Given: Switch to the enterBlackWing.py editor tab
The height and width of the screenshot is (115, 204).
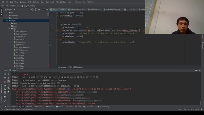Looking at the screenshot, I should coord(77,10).
